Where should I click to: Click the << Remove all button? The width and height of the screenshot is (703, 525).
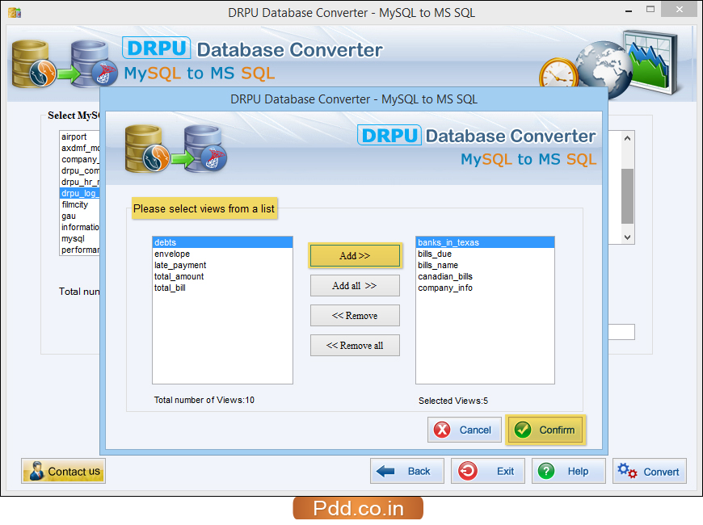pyautogui.click(x=355, y=346)
